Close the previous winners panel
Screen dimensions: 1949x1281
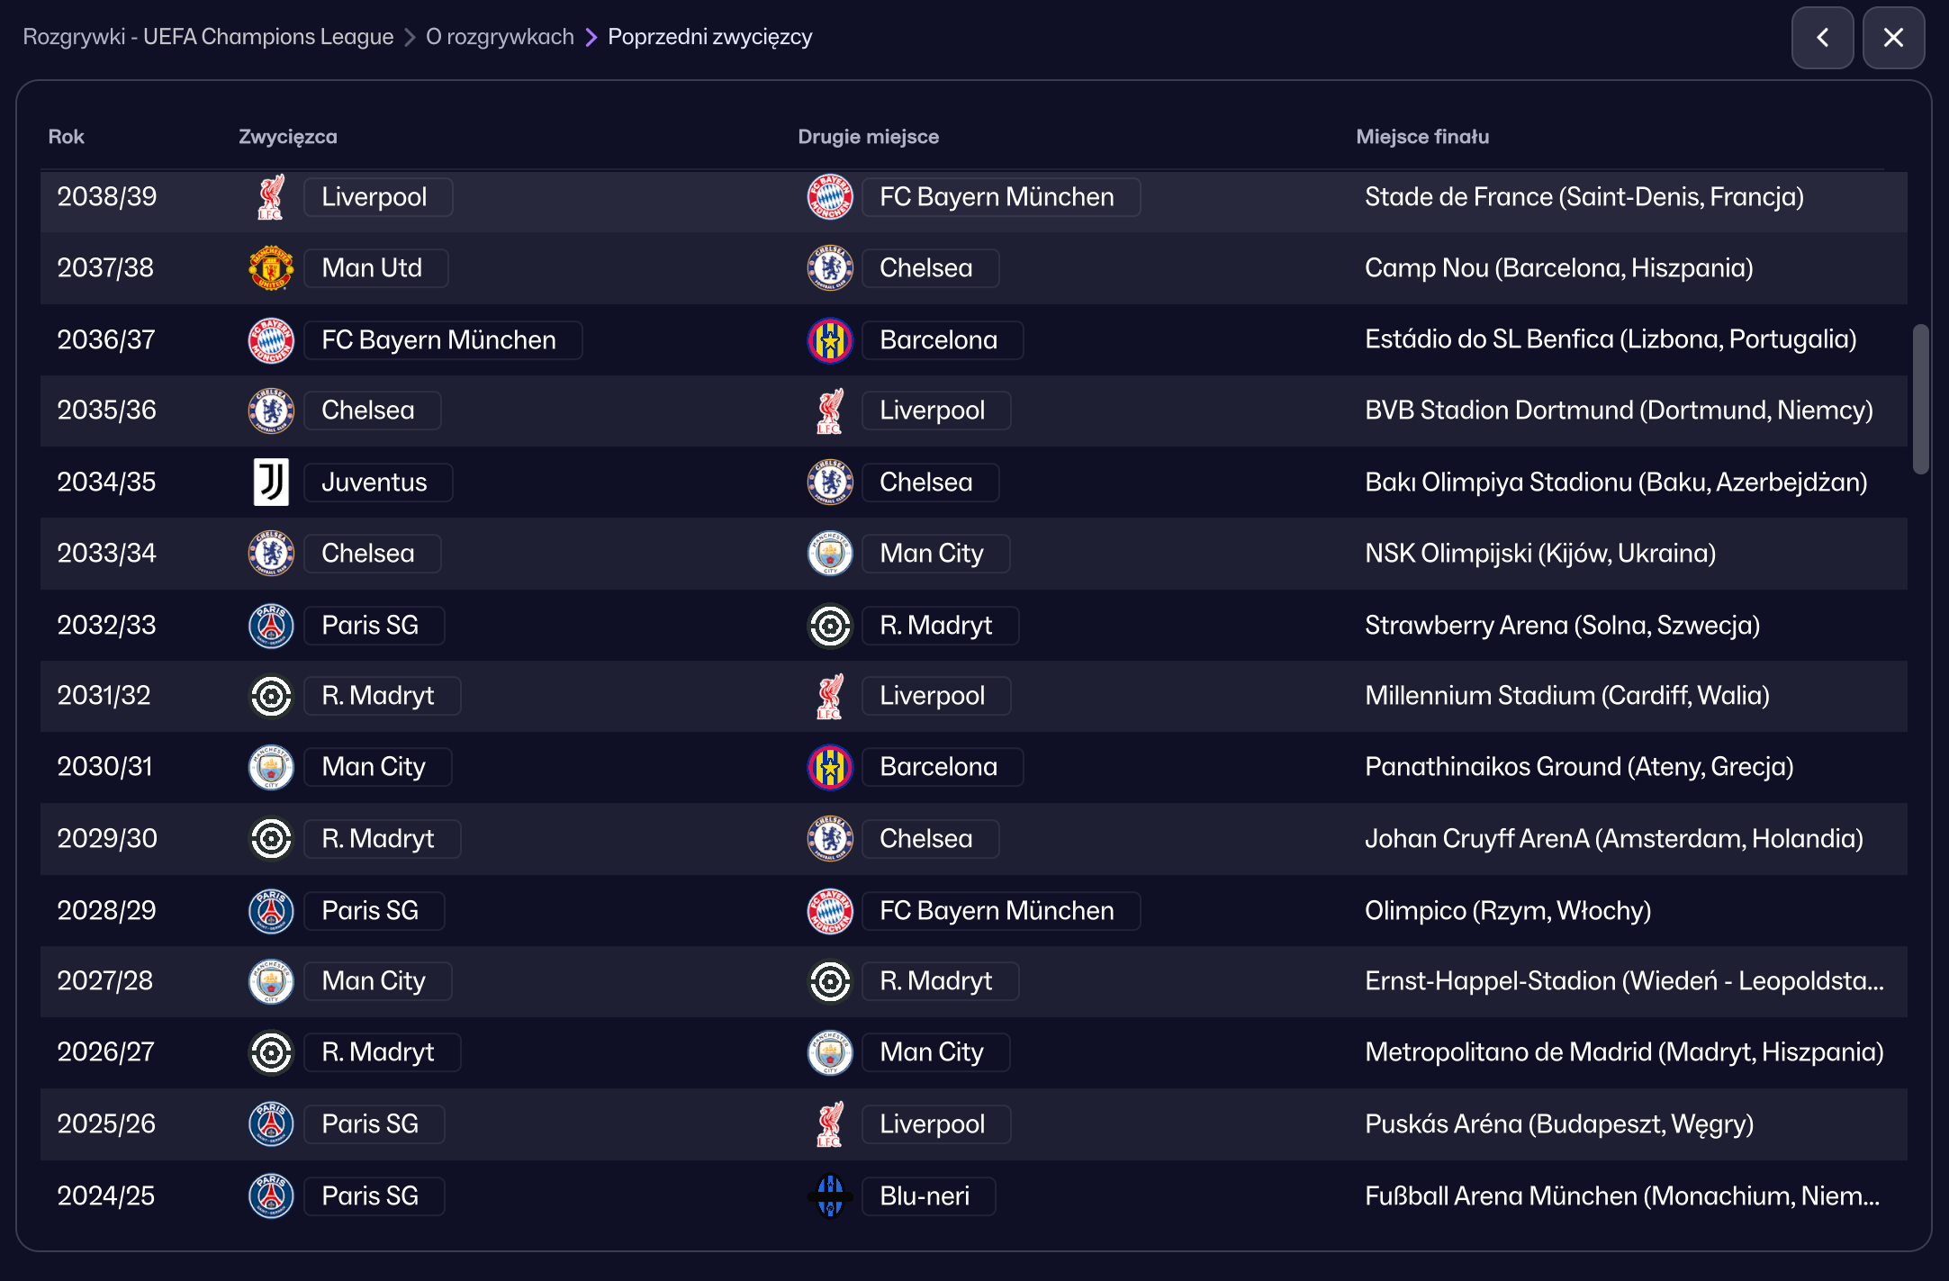[x=1893, y=38]
